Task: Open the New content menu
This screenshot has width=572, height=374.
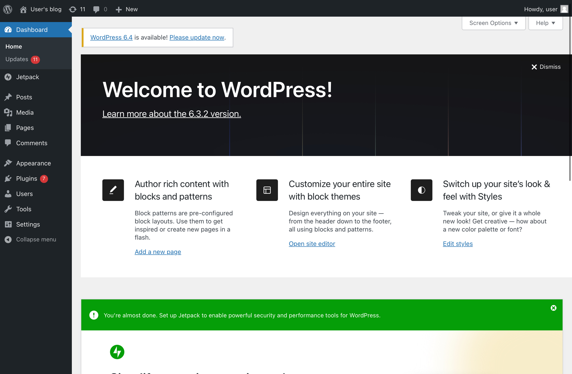Action: 127,9
